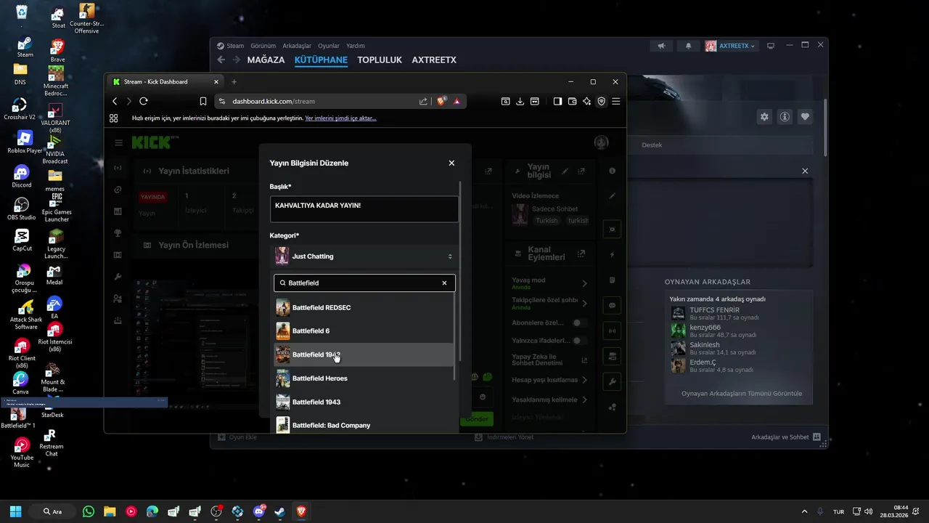The height and width of the screenshot is (523, 929).
Task: Open AXTREETX account dropdown in Steam
Action: [x=731, y=45]
